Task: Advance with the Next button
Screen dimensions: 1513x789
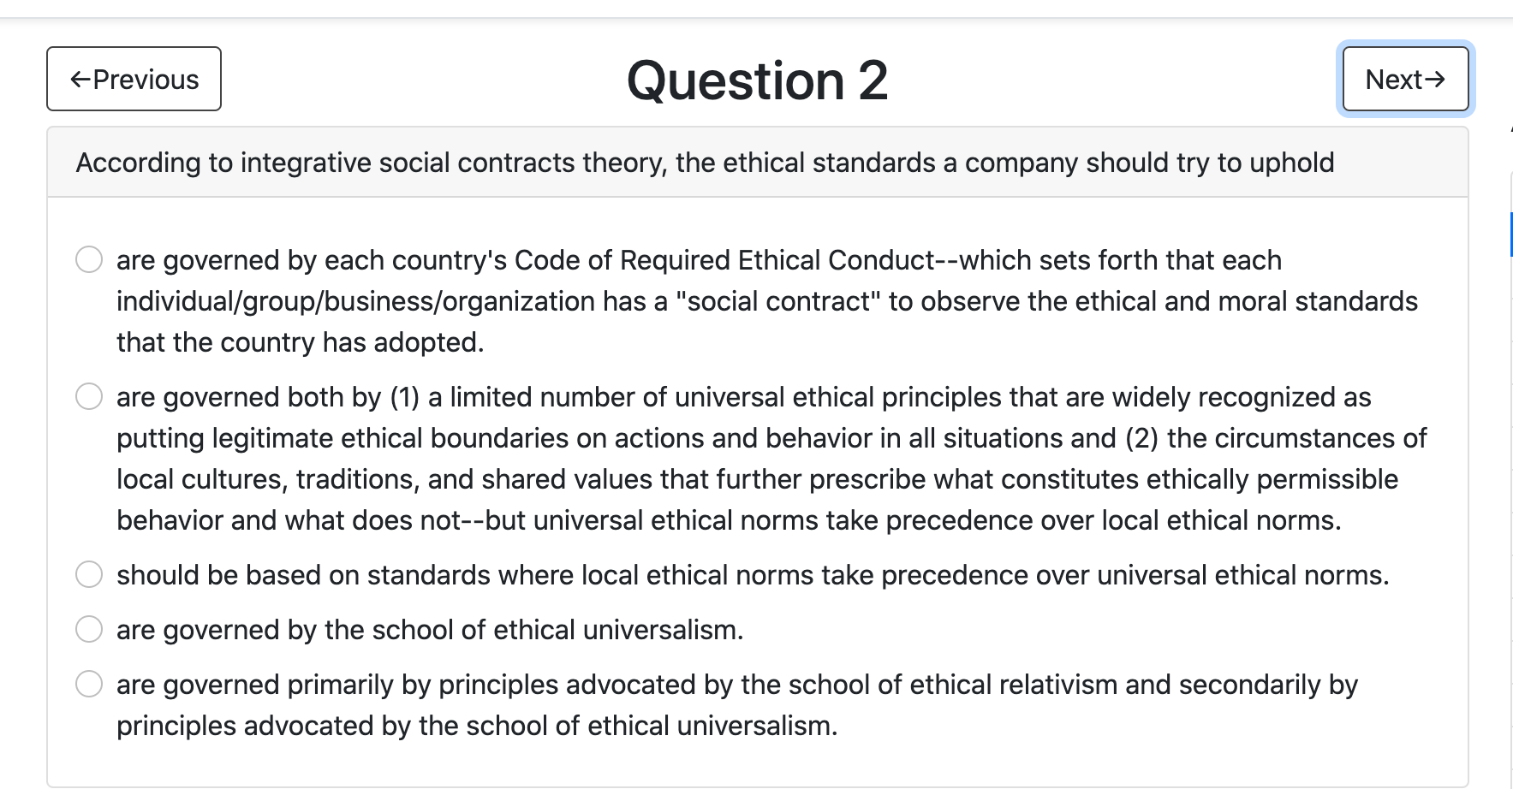Action: coord(1405,79)
